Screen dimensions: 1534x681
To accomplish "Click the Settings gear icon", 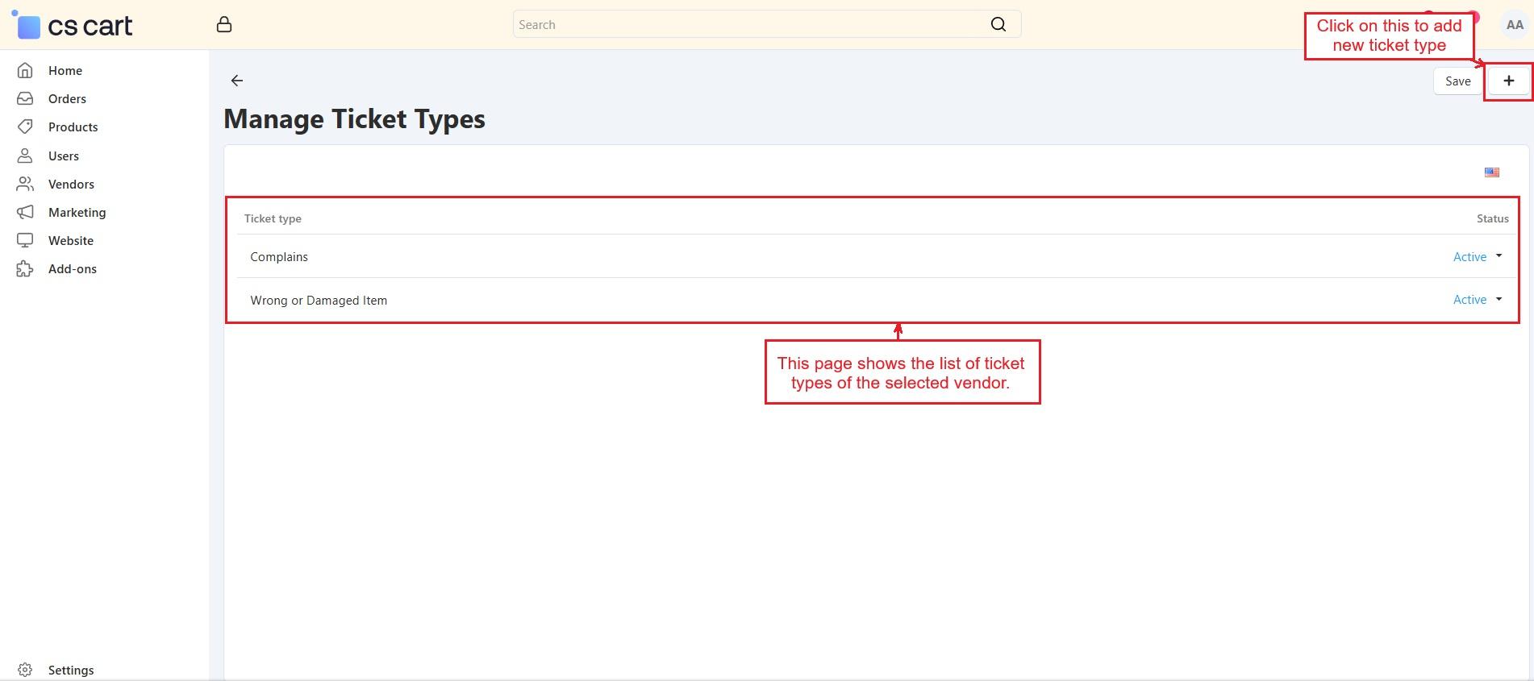I will point(25,670).
